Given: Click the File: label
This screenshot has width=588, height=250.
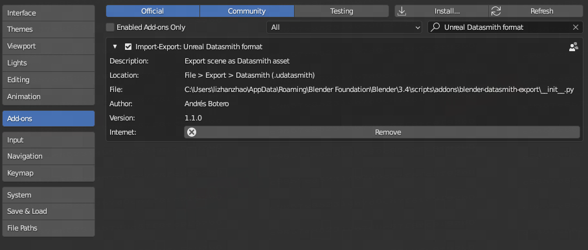Looking at the screenshot, I should (x=116, y=89).
